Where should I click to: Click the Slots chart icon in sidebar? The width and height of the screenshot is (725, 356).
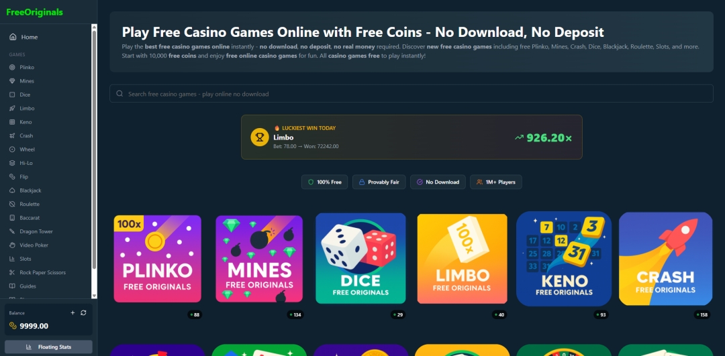[x=13, y=259]
